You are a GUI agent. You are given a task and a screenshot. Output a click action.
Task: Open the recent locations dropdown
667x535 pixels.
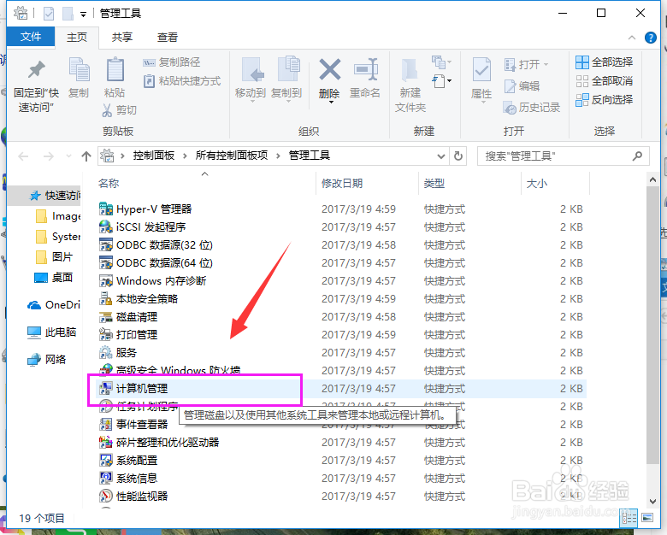tap(69, 156)
